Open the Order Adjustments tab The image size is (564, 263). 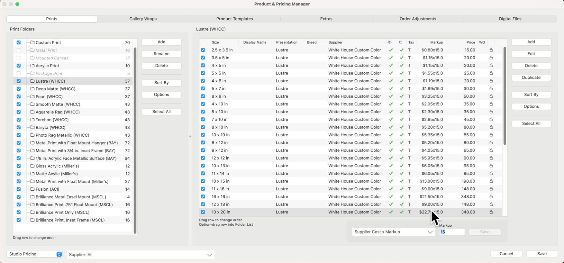[x=418, y=19]
